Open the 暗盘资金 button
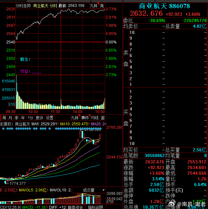Viewport: 208px width, 209px height. pos(75,207)
